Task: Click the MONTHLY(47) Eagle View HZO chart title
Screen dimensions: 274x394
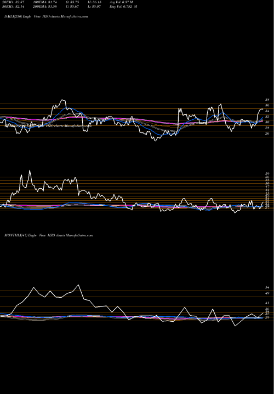Action: (49, 235)
